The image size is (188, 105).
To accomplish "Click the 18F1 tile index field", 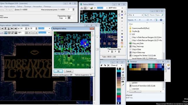I will point(21,33).
